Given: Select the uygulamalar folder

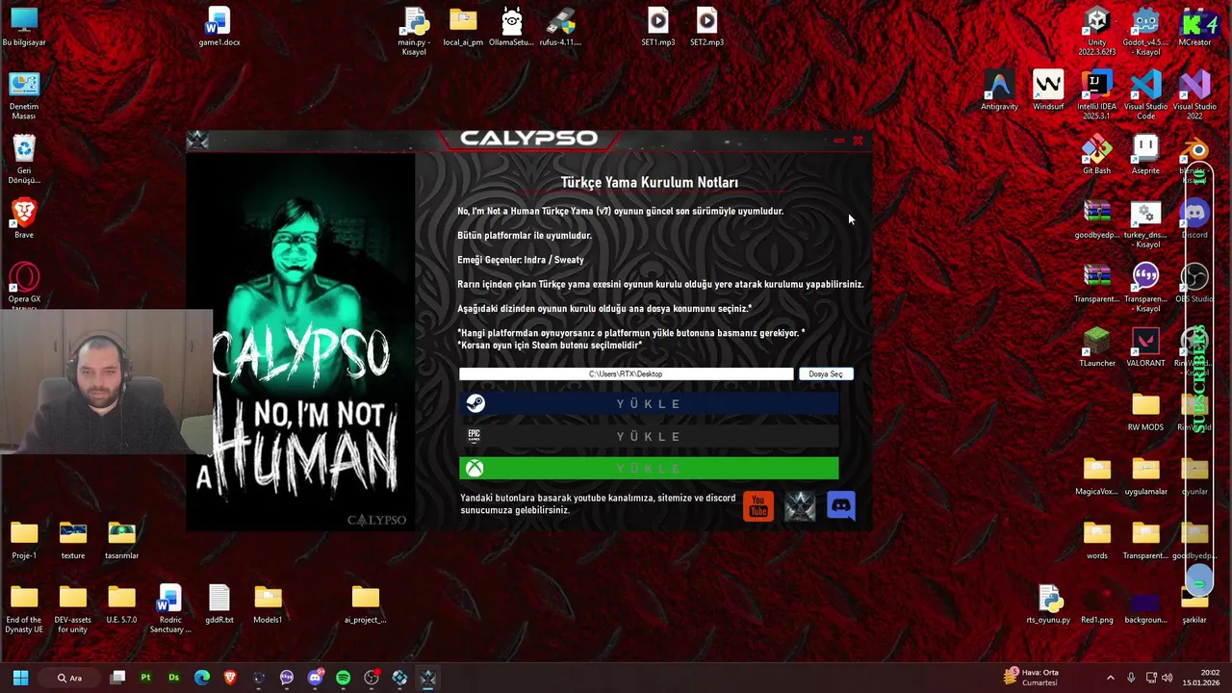Looking at the screenshot, I should [1145, 476].
